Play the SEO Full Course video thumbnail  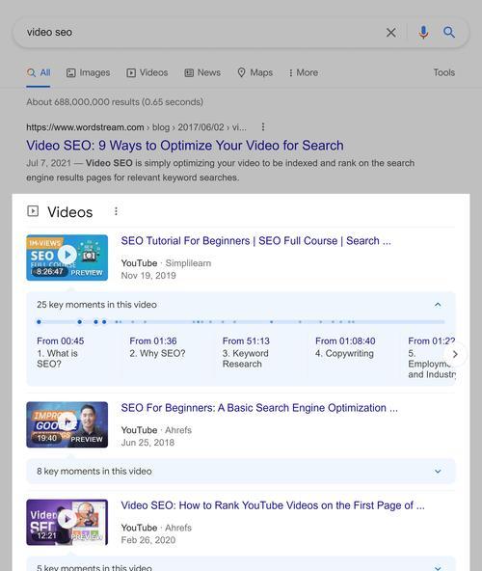pyautogui.click(x=67, y=258)
